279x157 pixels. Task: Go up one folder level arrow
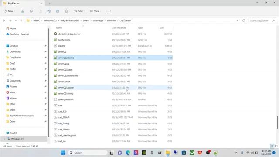(21, 20)
